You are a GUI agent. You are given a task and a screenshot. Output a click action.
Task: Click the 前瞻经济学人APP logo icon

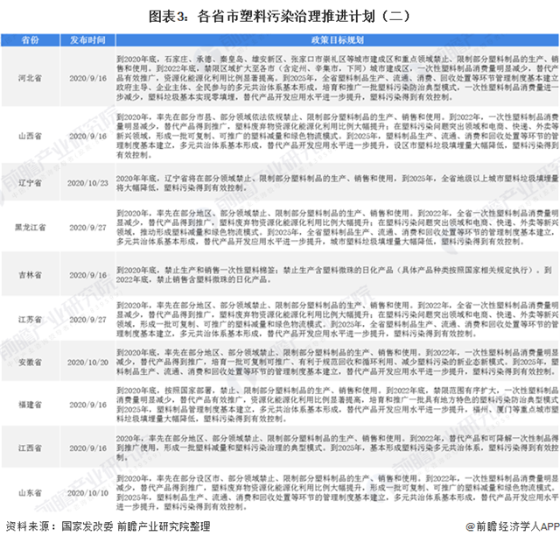[x=467, y=527]
